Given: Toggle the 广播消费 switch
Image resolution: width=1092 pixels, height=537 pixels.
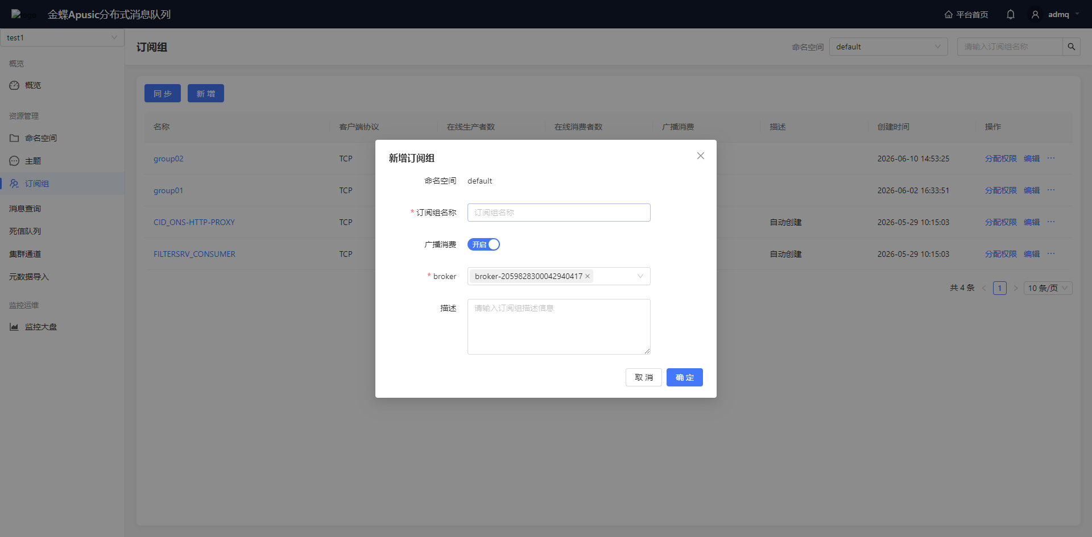Looking at the screenshot, I should tap(483, 244).
